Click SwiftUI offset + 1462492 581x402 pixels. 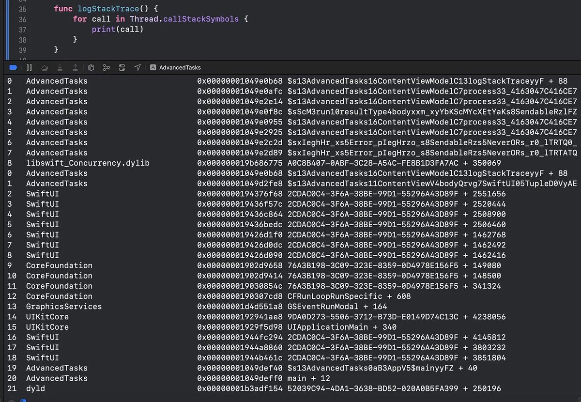click(x=484, y=245)
